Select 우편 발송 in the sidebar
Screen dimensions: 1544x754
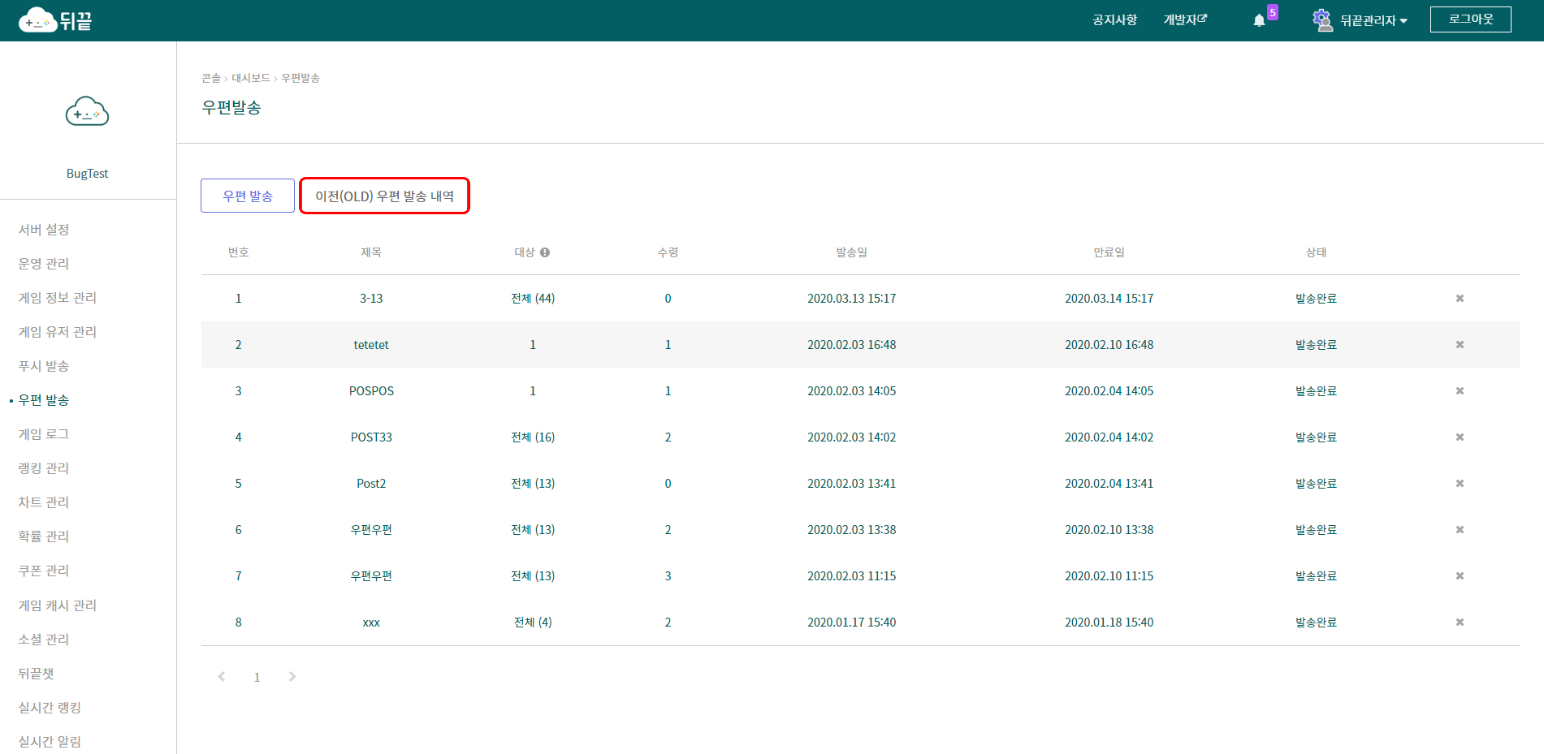[44, 400]
